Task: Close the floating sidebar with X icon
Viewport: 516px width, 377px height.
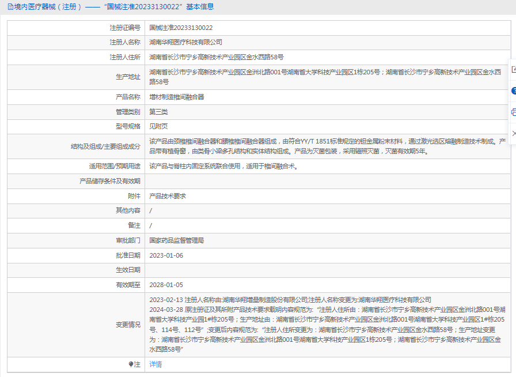Action: [x=513, y=133]
